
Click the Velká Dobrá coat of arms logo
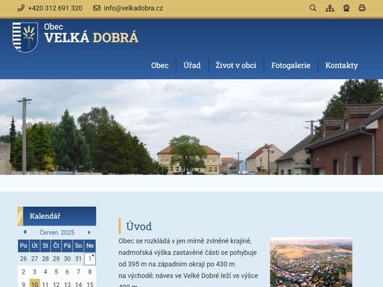pos(25,37)
